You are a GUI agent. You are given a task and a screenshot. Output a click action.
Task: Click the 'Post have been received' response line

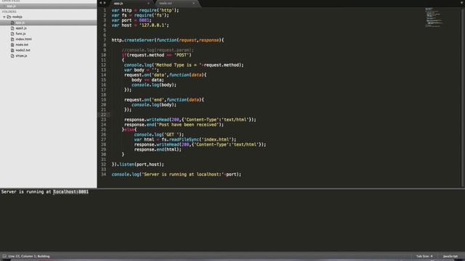tap(174, 125)
